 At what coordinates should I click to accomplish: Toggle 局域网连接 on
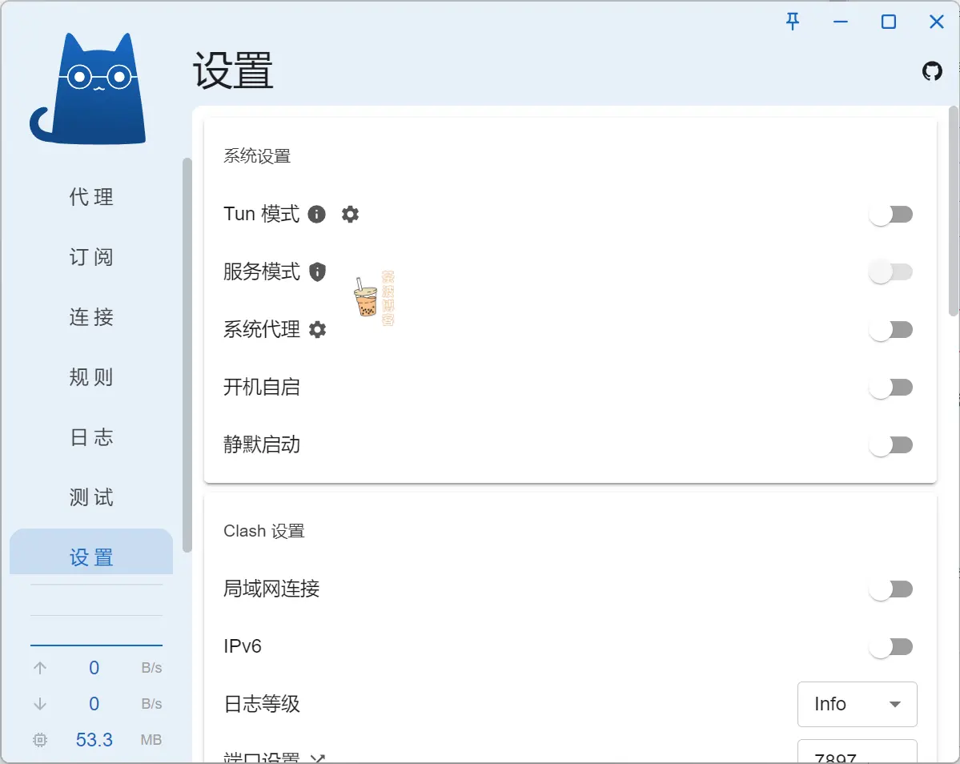coord(891,589)
